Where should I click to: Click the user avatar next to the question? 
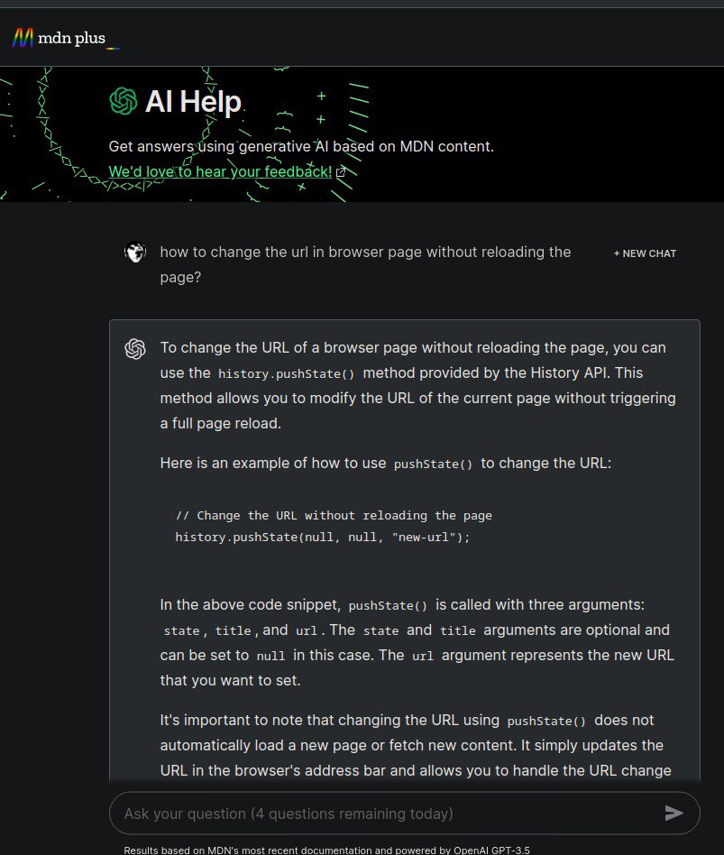[x=135, y=253]
